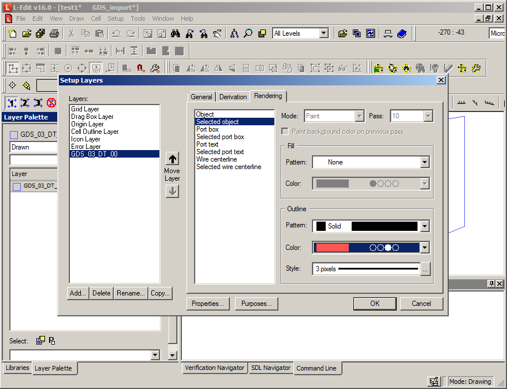Click the red no-entry snapping icon

(51, 103)
